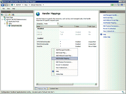Click the Home icon in top toolbar

pyautogui.click(x=118, y=5)
